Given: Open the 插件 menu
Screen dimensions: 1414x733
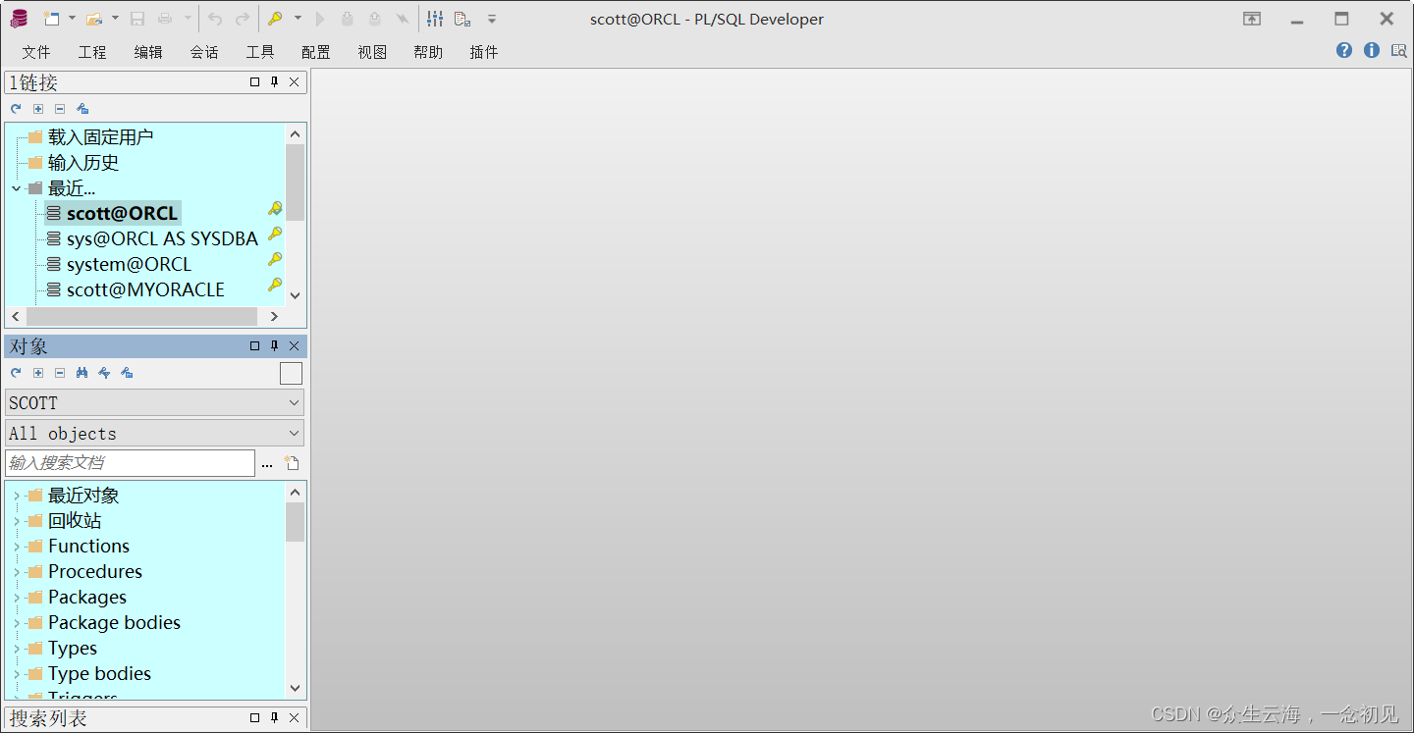Looking at the screenshot, I should click(484, 52).
